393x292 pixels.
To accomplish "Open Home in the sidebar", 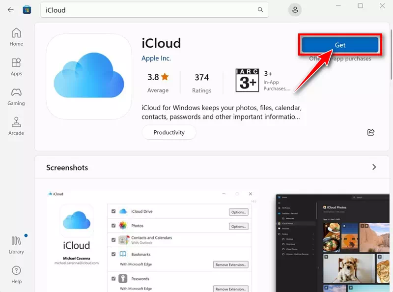I will click(16, 37).
